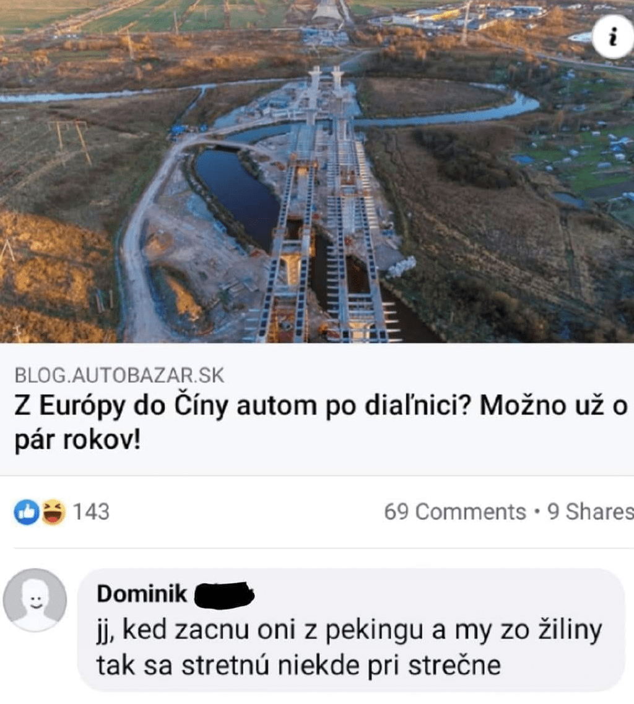The height and width of the screenshot is (704, 634).
Task: View the 143 reactions count
Action: 91,512
